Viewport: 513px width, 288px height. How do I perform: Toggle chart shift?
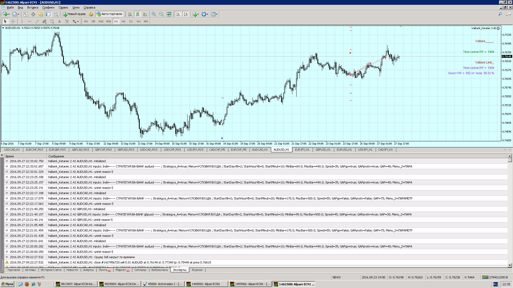(x=186, y=14)
